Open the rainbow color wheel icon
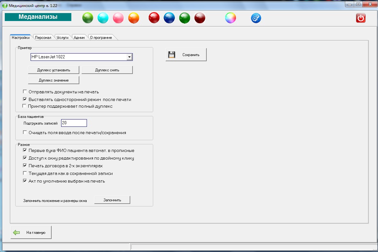This screenshot has width=378, height=252. [231, 18]
